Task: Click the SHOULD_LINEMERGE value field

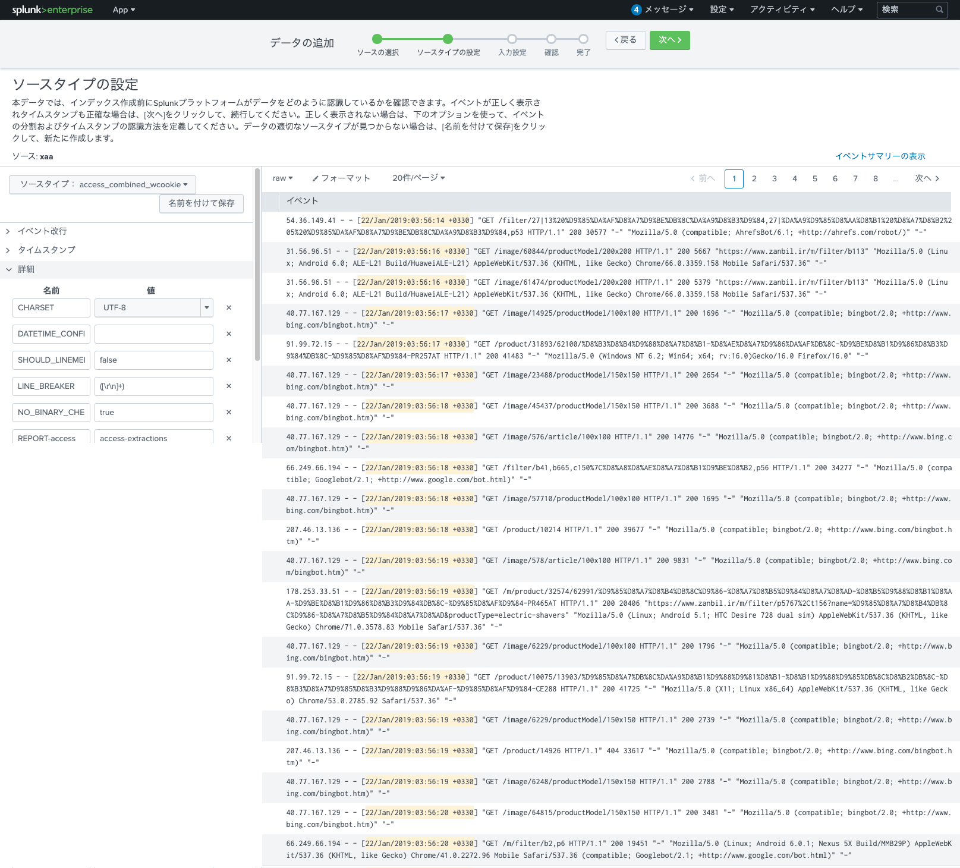Action: tap(153, 360)
